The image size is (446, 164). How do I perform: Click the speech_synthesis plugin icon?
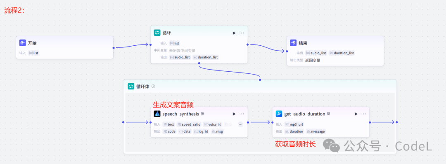point(157,114)
